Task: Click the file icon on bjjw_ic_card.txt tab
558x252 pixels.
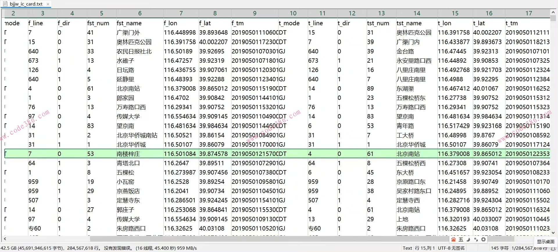Action: 5,4
